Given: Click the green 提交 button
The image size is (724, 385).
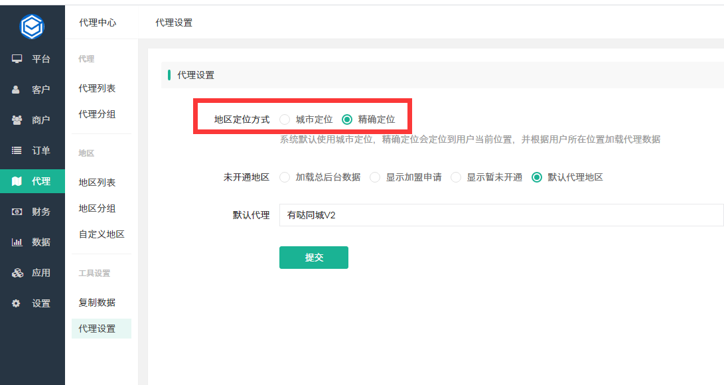Looking at the screenshot, I should click(314, 258).
